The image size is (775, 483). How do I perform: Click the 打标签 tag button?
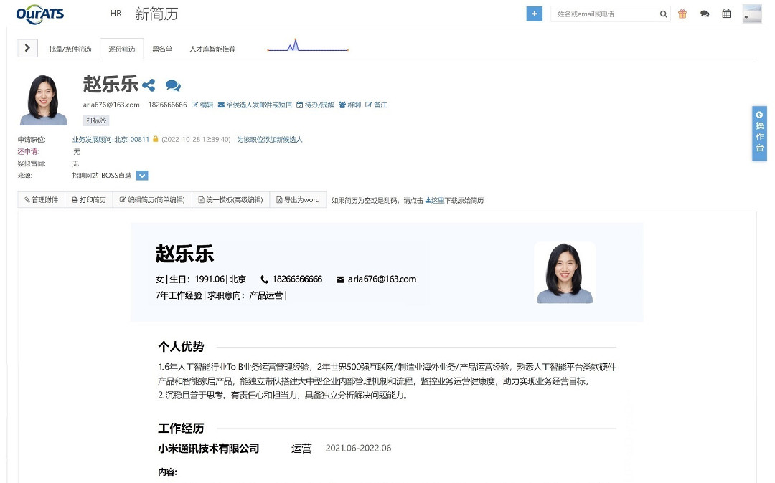coord(96,120)
